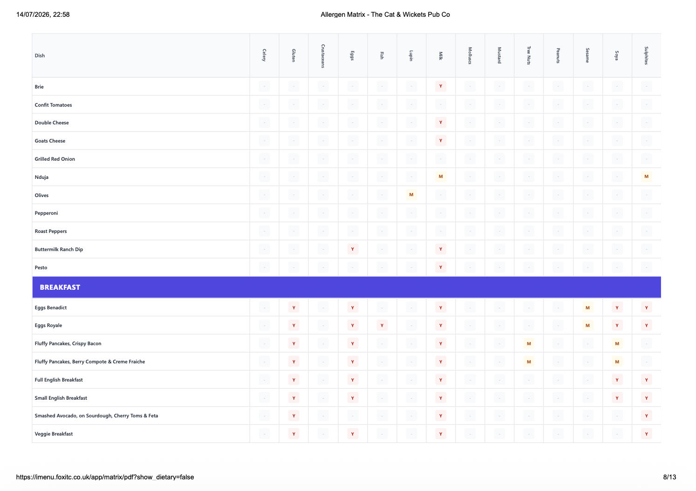Screen dimensions: 696x491
Task: Click the Sulphites column header
Action: click(646, 55)
